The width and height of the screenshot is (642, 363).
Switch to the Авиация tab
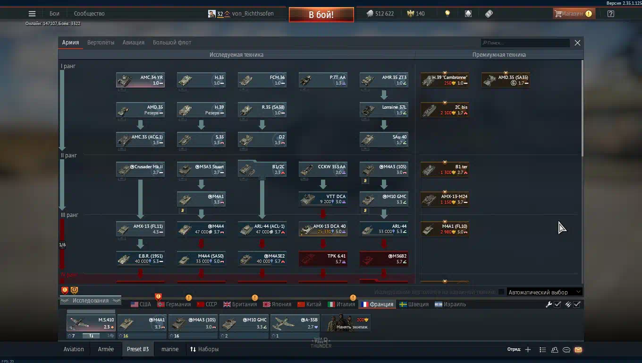[134, 43]
